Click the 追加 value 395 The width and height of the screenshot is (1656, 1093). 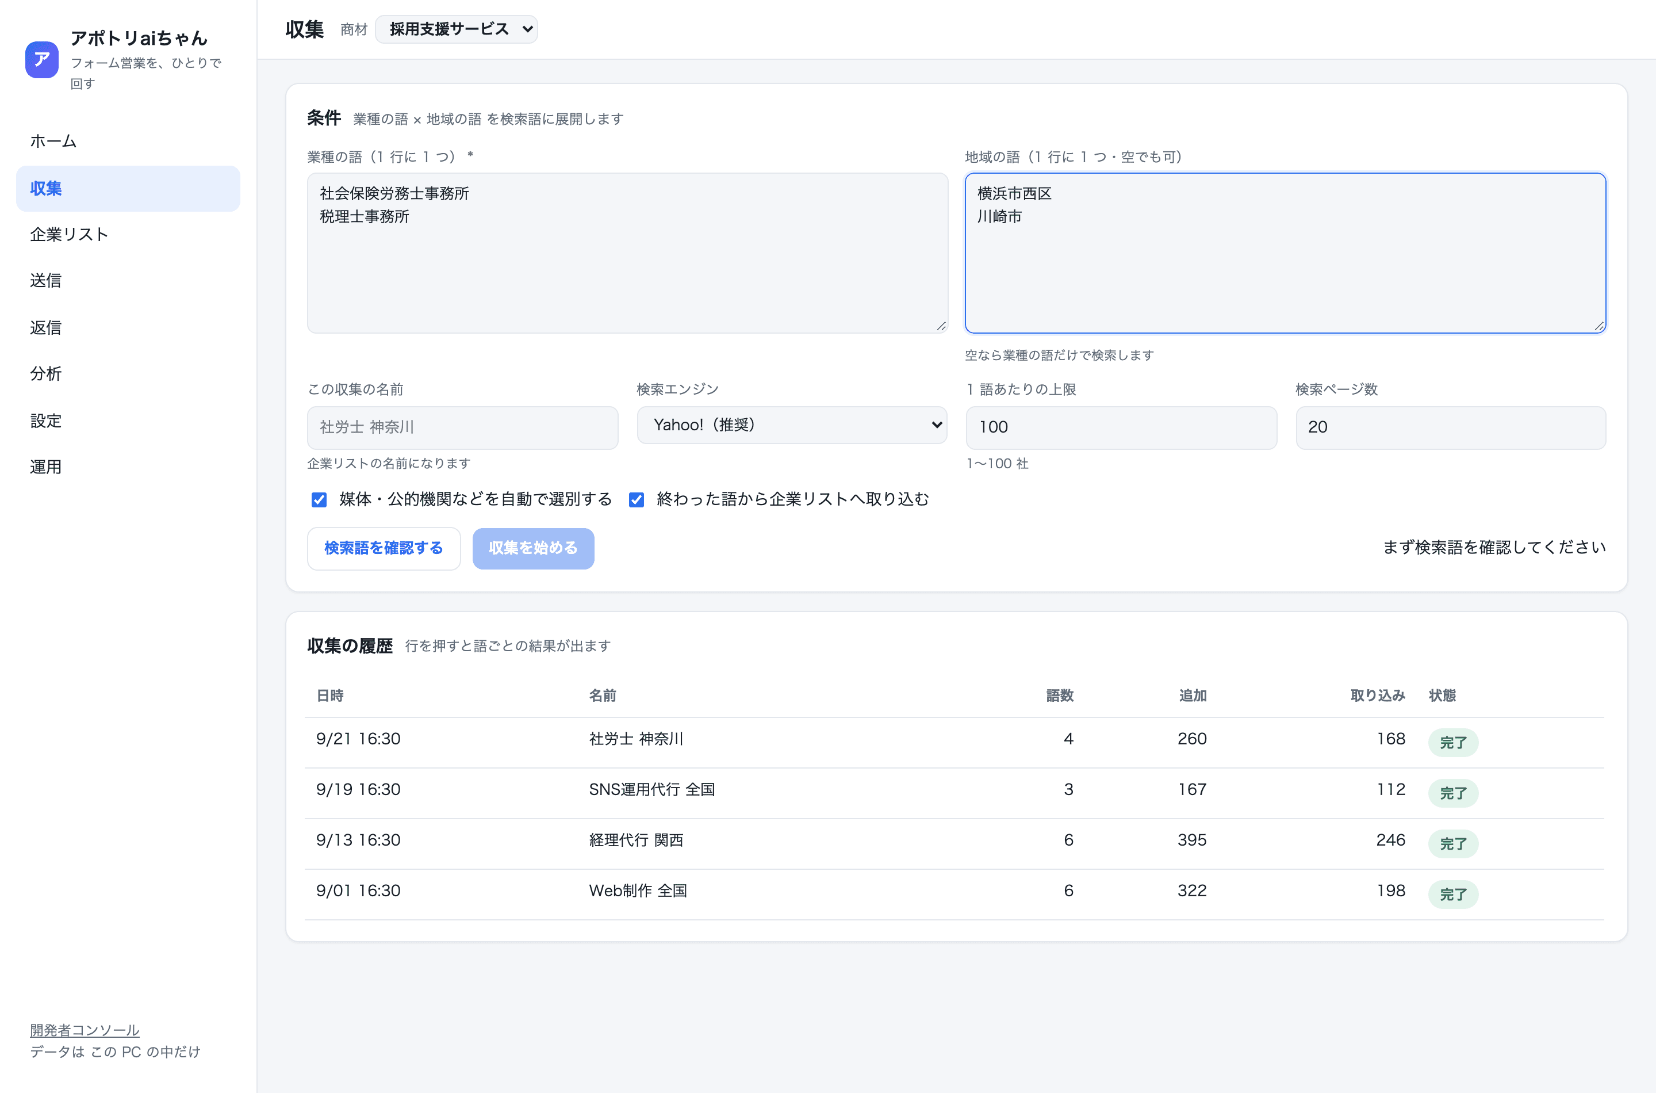(1192, 840)
